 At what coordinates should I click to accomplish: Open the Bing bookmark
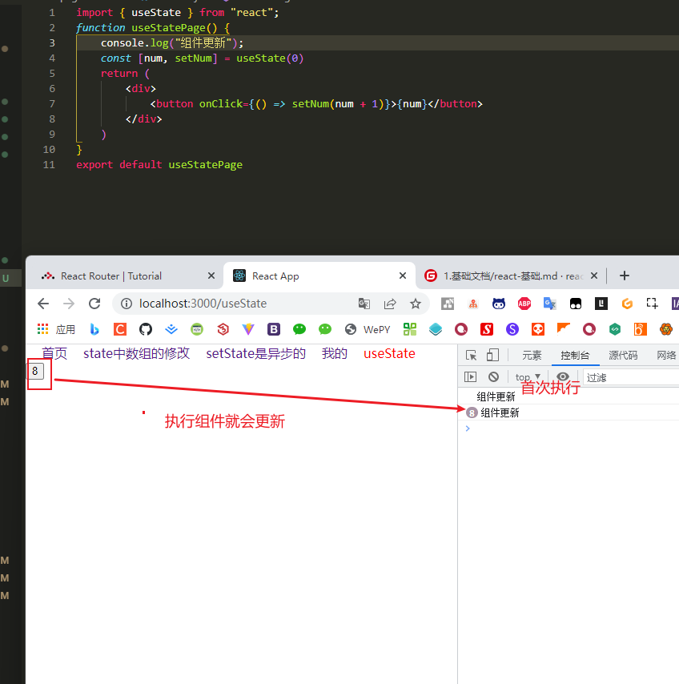click(x=94, y=329)
